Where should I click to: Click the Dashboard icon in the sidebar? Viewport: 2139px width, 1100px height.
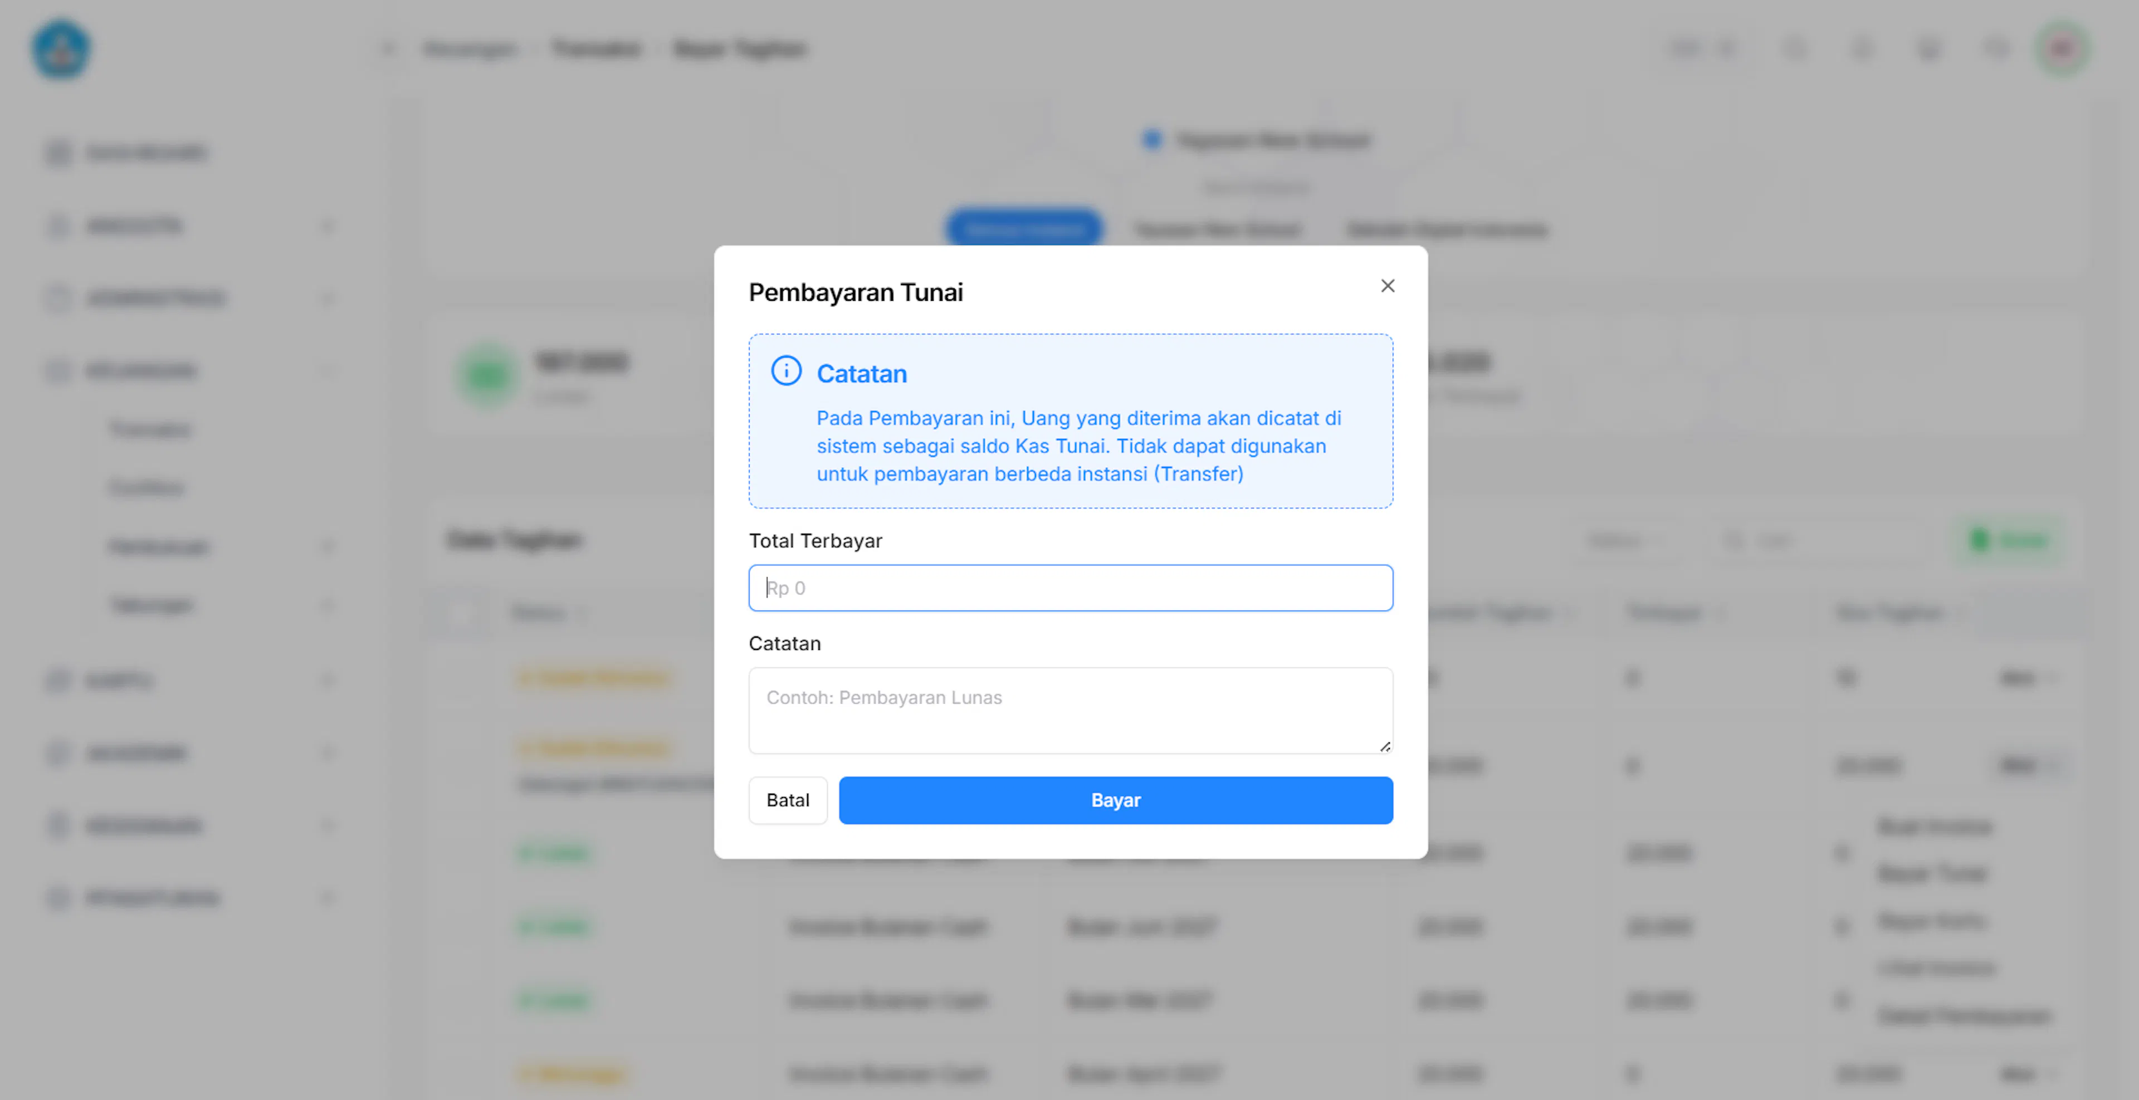(58, 153)
